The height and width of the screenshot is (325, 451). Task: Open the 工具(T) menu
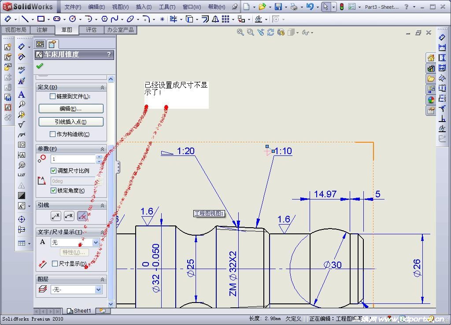pos(167,7)
